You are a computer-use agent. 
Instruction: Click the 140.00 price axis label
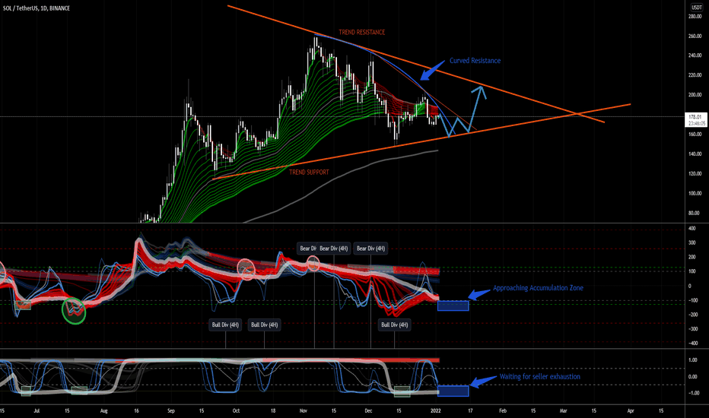695,154
